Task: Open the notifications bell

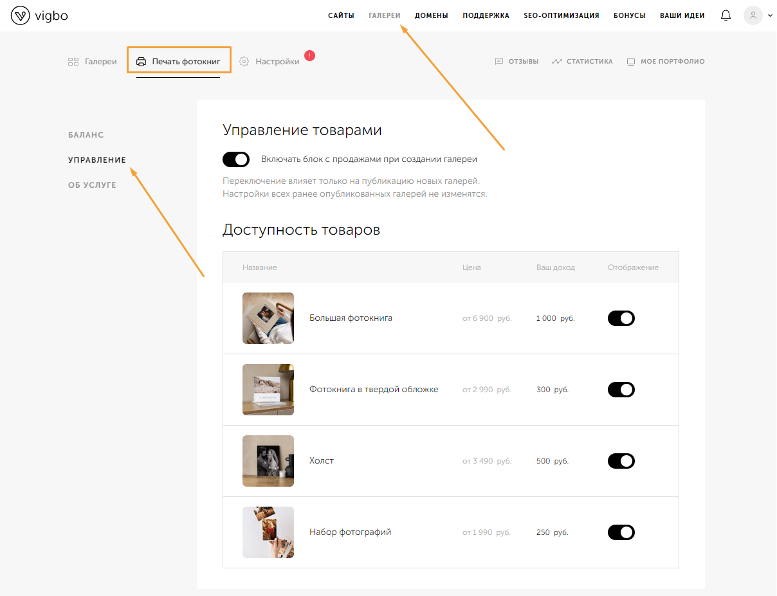Action: point(726,15)
